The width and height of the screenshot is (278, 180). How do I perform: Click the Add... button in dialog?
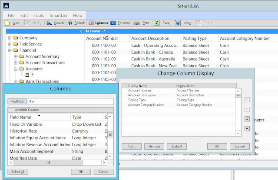(132, 146)
